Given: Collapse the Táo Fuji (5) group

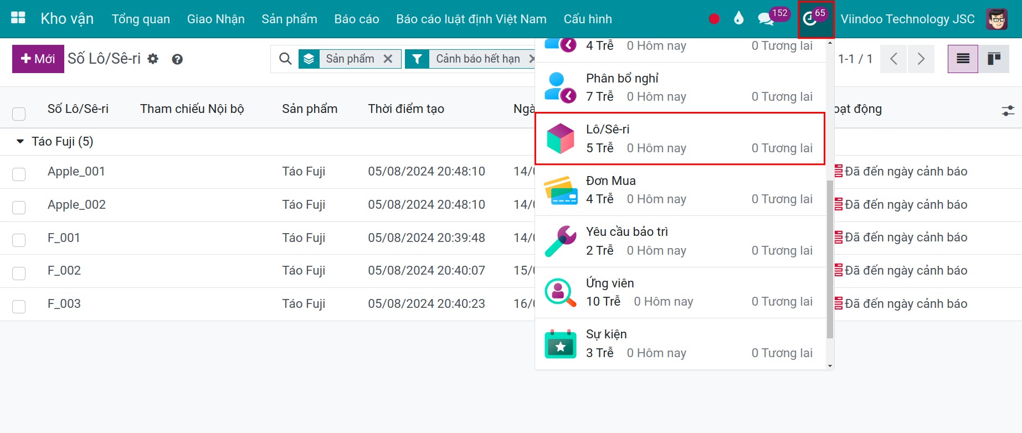Looking at the screenshot, I should [20, 142].
